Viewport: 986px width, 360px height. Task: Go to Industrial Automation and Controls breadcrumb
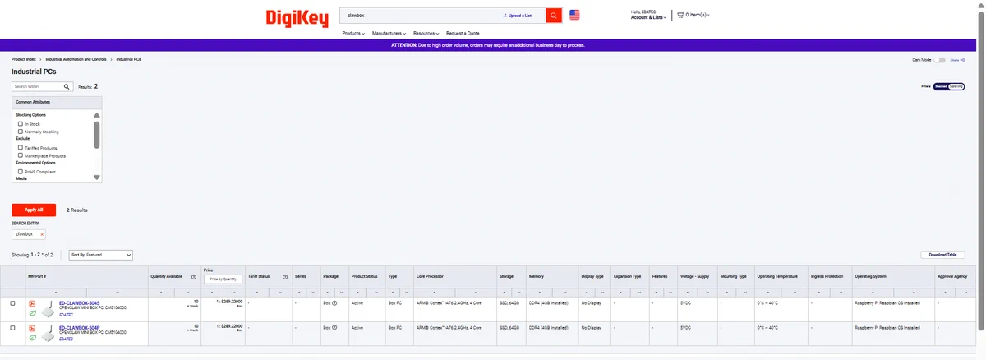click(76, 59)
